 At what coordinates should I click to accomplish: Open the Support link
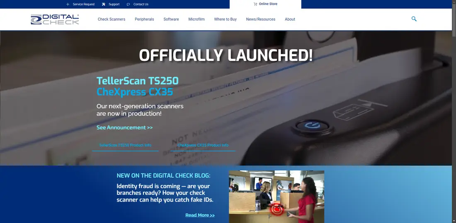click(x=114, y=5)
